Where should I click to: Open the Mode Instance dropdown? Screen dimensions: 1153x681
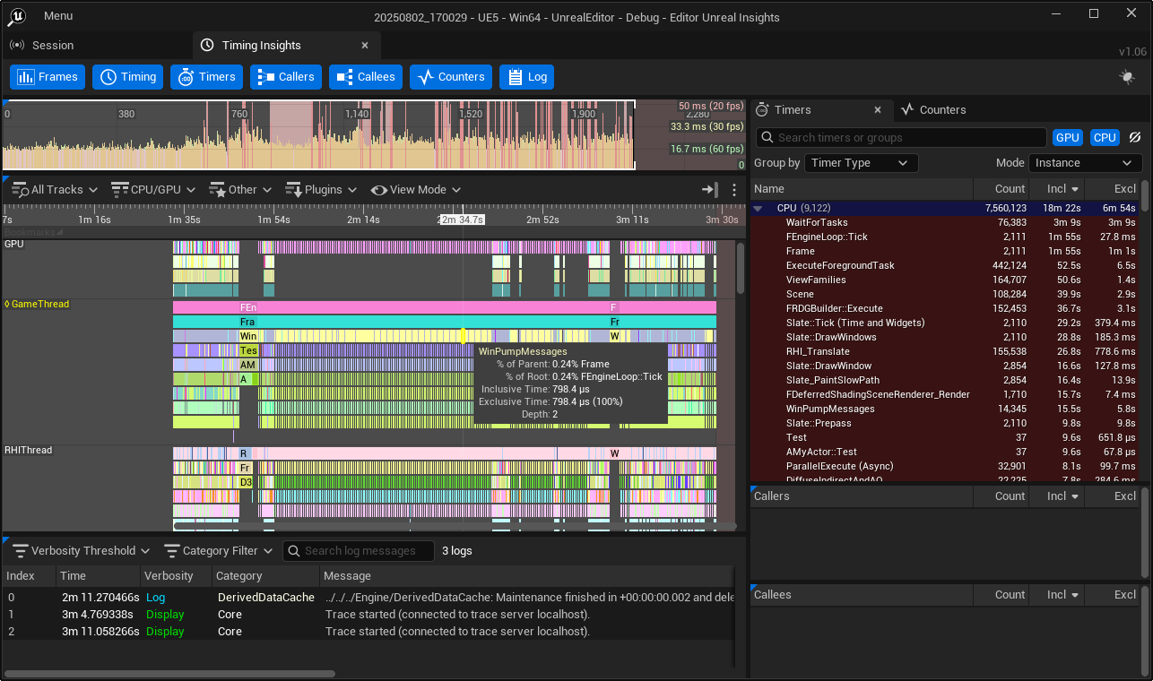(x=1085, y=163)
